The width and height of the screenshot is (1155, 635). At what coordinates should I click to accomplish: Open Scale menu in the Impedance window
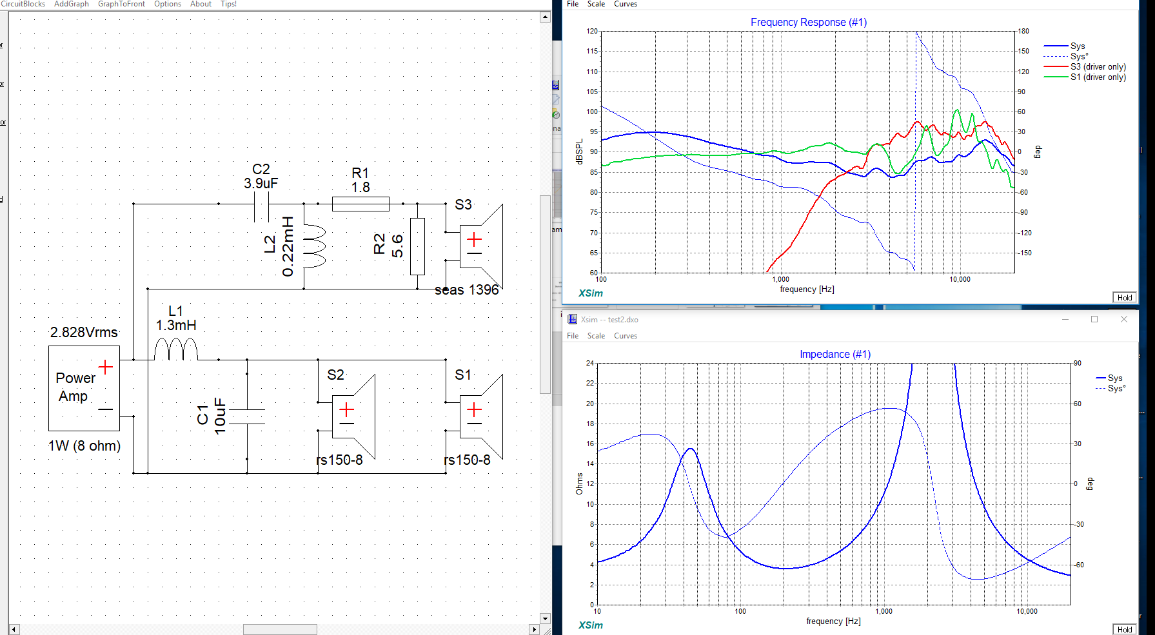pos(596,336)
